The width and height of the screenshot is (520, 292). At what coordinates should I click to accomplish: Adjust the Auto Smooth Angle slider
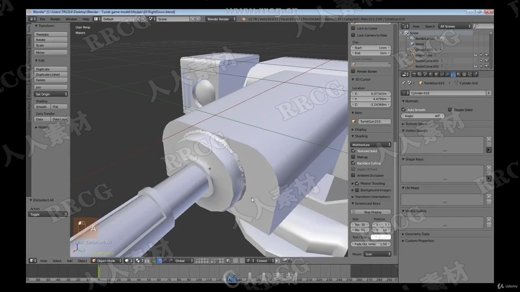[x=422, y=116]
